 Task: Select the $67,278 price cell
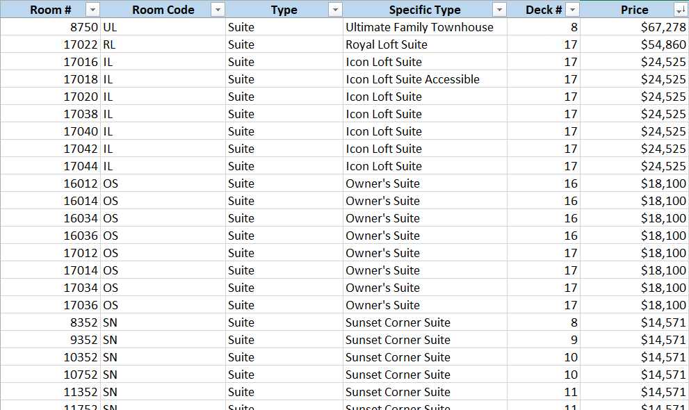(x=634, y=27)
